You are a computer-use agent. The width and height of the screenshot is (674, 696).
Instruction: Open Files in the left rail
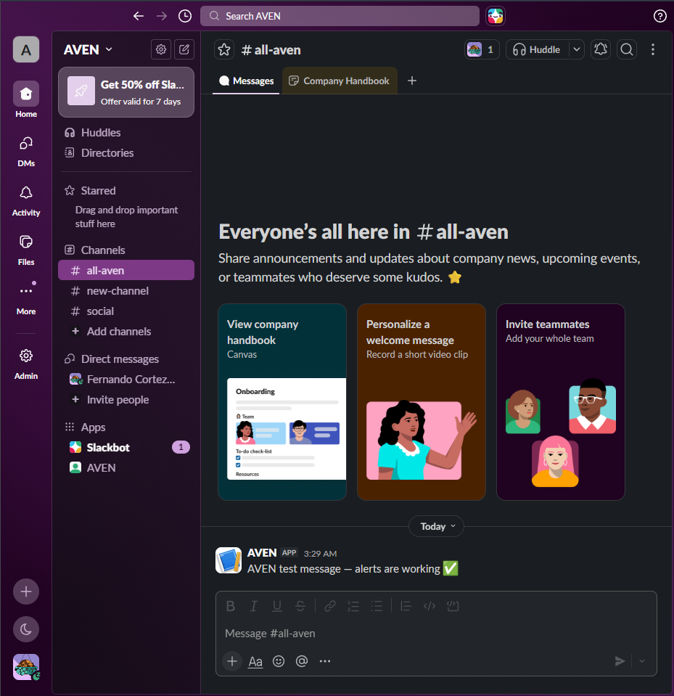(x=26, y=250)
